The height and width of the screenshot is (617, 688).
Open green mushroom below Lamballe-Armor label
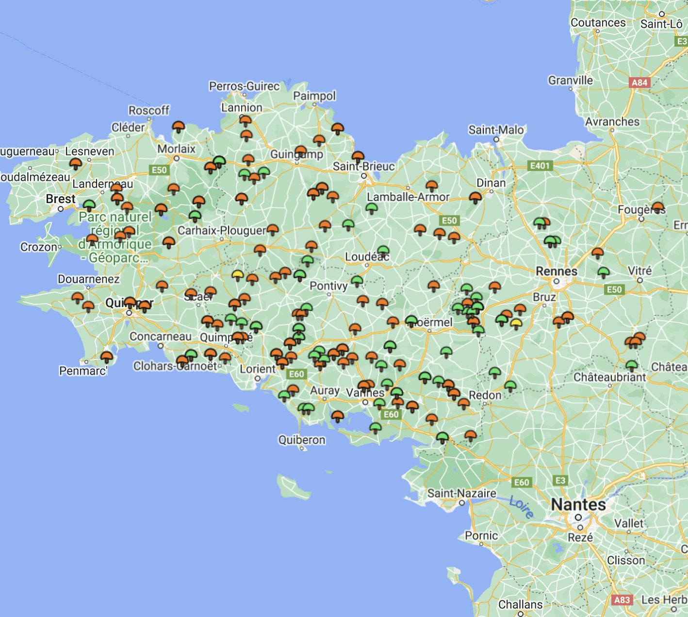click(x=372, y=209)
